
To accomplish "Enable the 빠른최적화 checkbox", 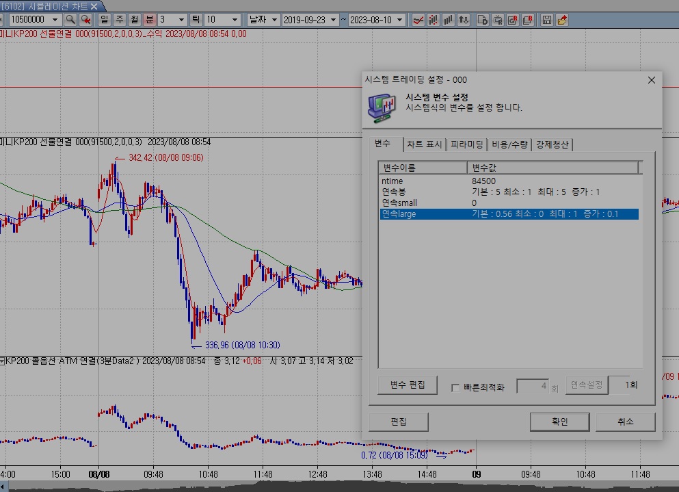I will pyautogui.click(x=455, y=387).
